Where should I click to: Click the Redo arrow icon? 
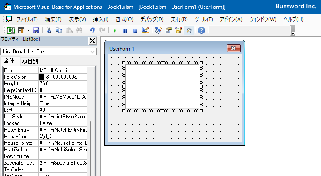[x=102, y=30]
